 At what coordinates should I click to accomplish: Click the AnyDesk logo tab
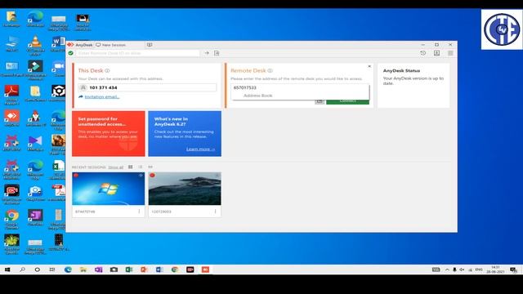point(80,45)
